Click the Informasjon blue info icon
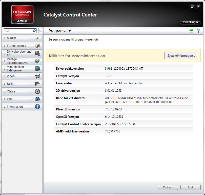The height and width of the screenshot is (195, 205). (x=37, y=107)
